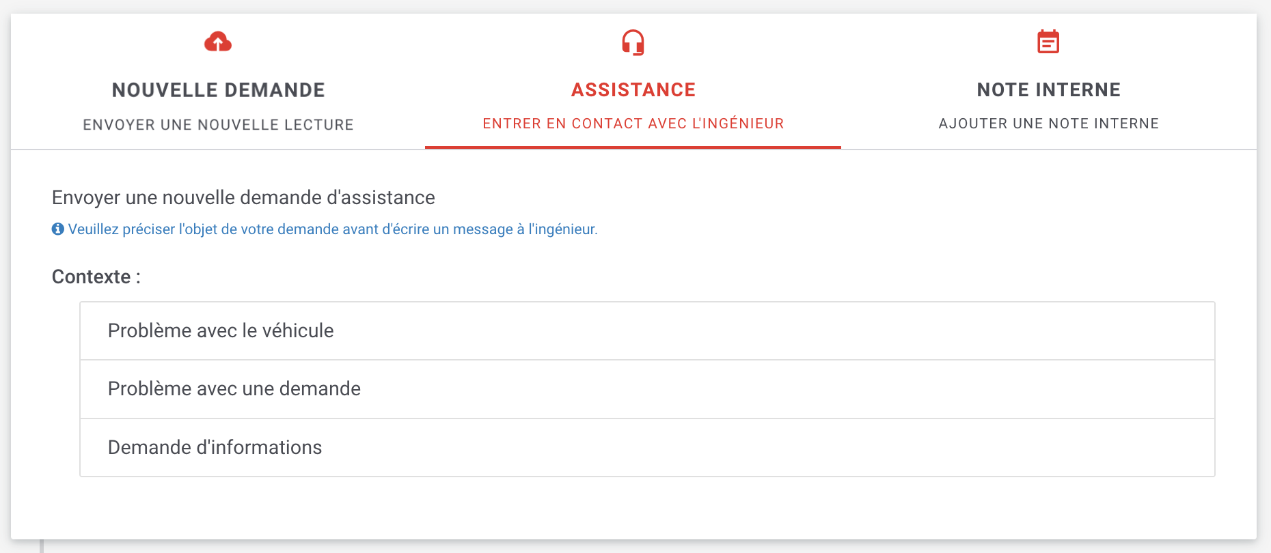The width and height of the screenshot is (1271, 553).
Task: Click the Note Interne notepad icon
Action: coord(1048,42)
